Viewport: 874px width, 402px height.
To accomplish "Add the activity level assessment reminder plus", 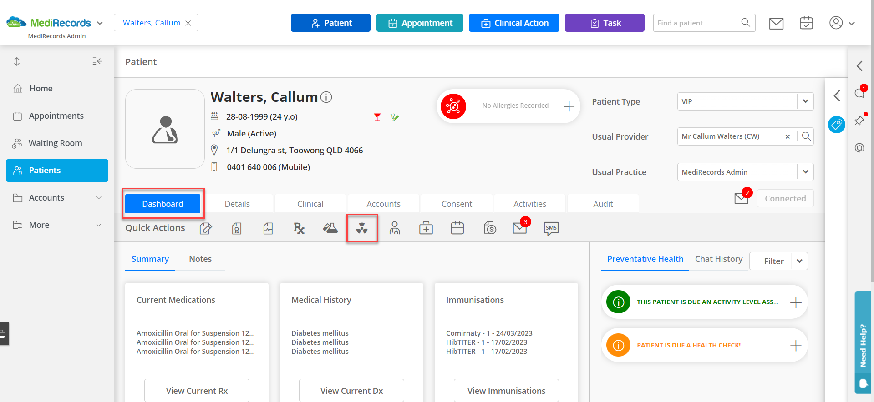I will (796, 302).
